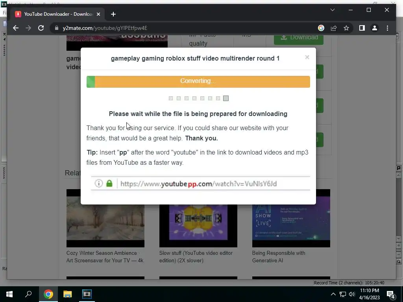Screen dimensions: 403x302
Task: Switch to Chrome in taskbar
Action: (48, 294)
